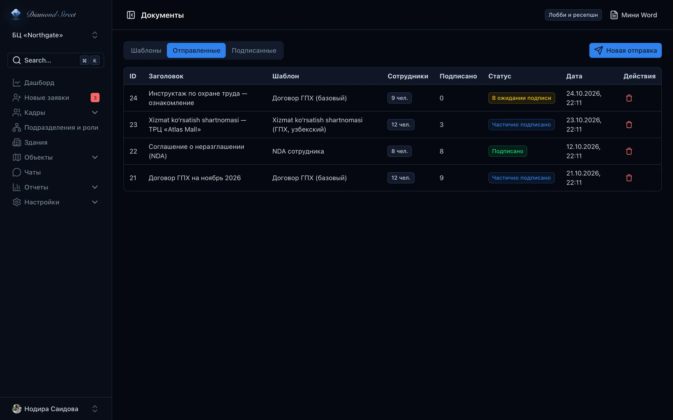Collapse the sidebar with the panel icon

click(x=131, y=15)
